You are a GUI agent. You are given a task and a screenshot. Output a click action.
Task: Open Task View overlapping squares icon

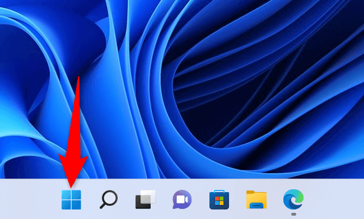pyautogui.click(x=146, y=199)
